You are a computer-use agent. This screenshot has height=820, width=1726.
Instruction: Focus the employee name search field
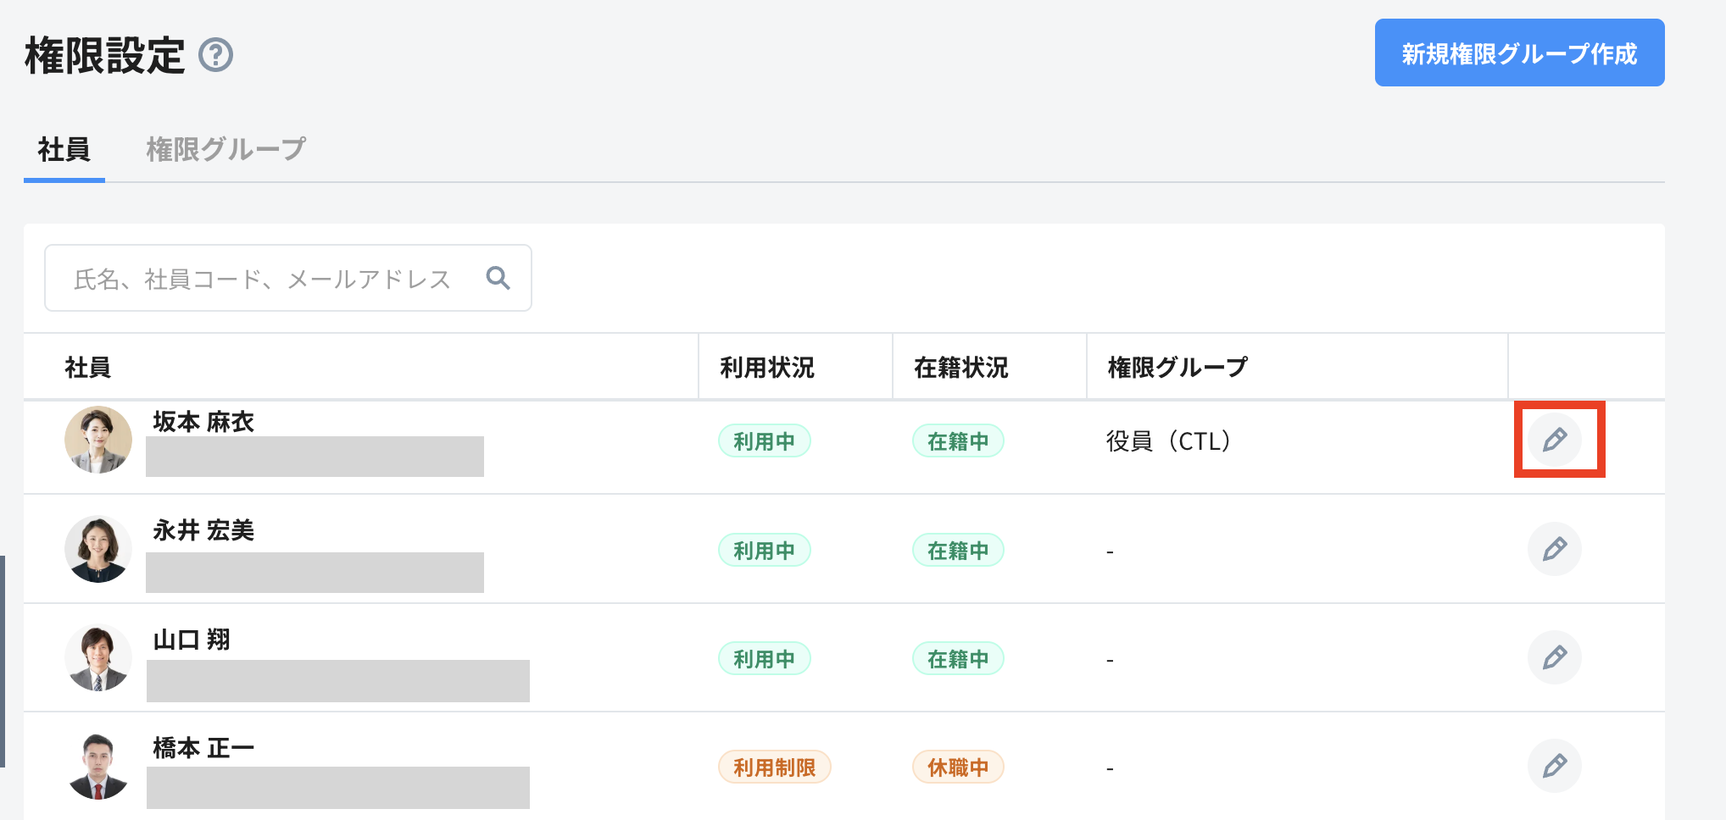288,278
